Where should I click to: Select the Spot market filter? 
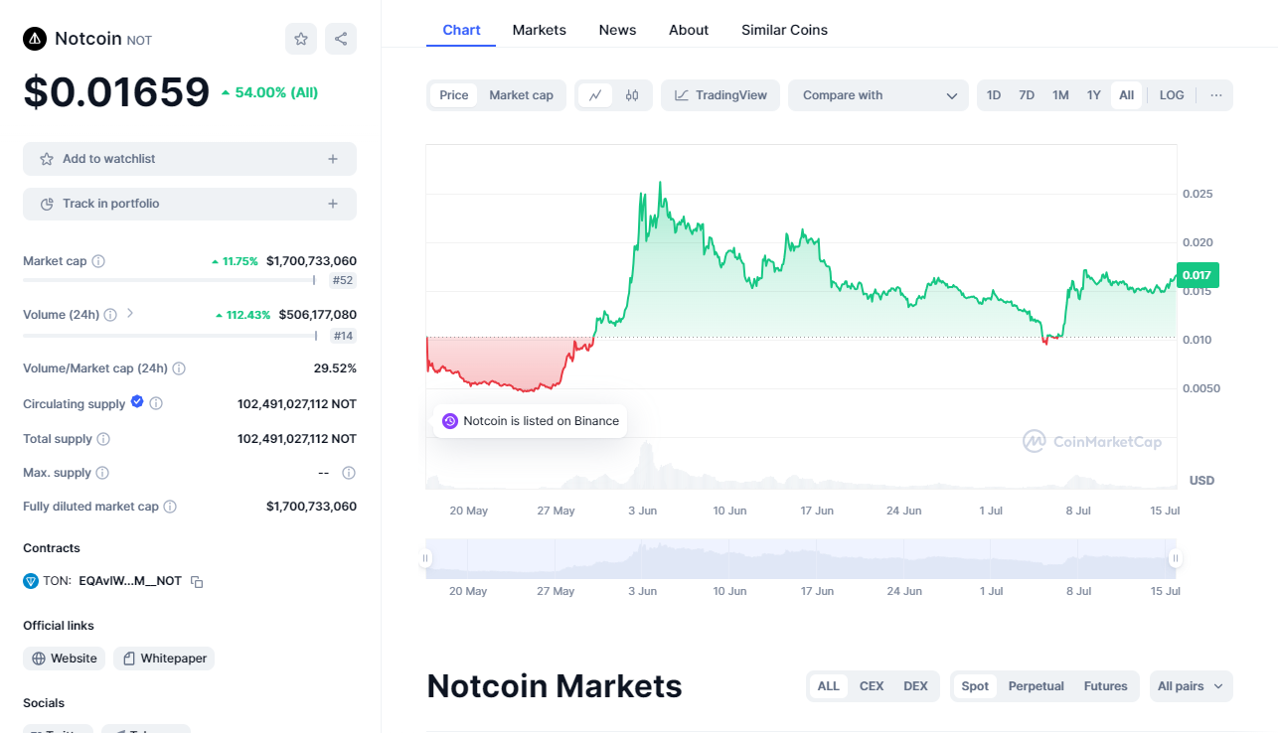(975, 685)
